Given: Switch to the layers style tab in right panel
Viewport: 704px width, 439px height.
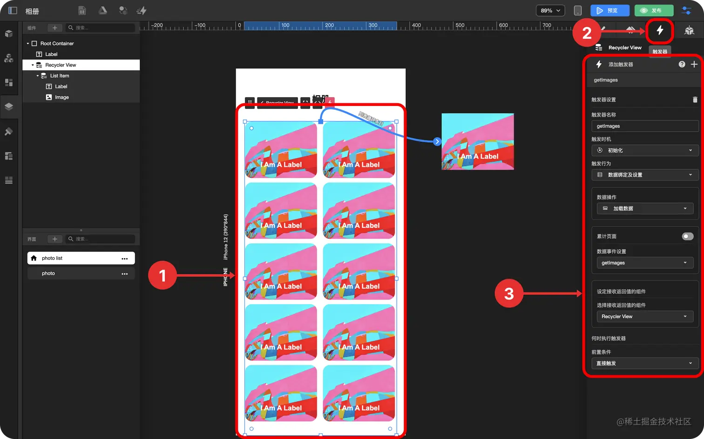Looking at the screenshot, I should [630, 31].
